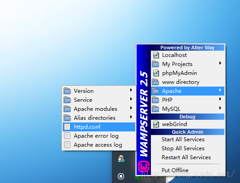Expand the PHP submenu arrow
The image size is (240, 183).
[220, 99]
